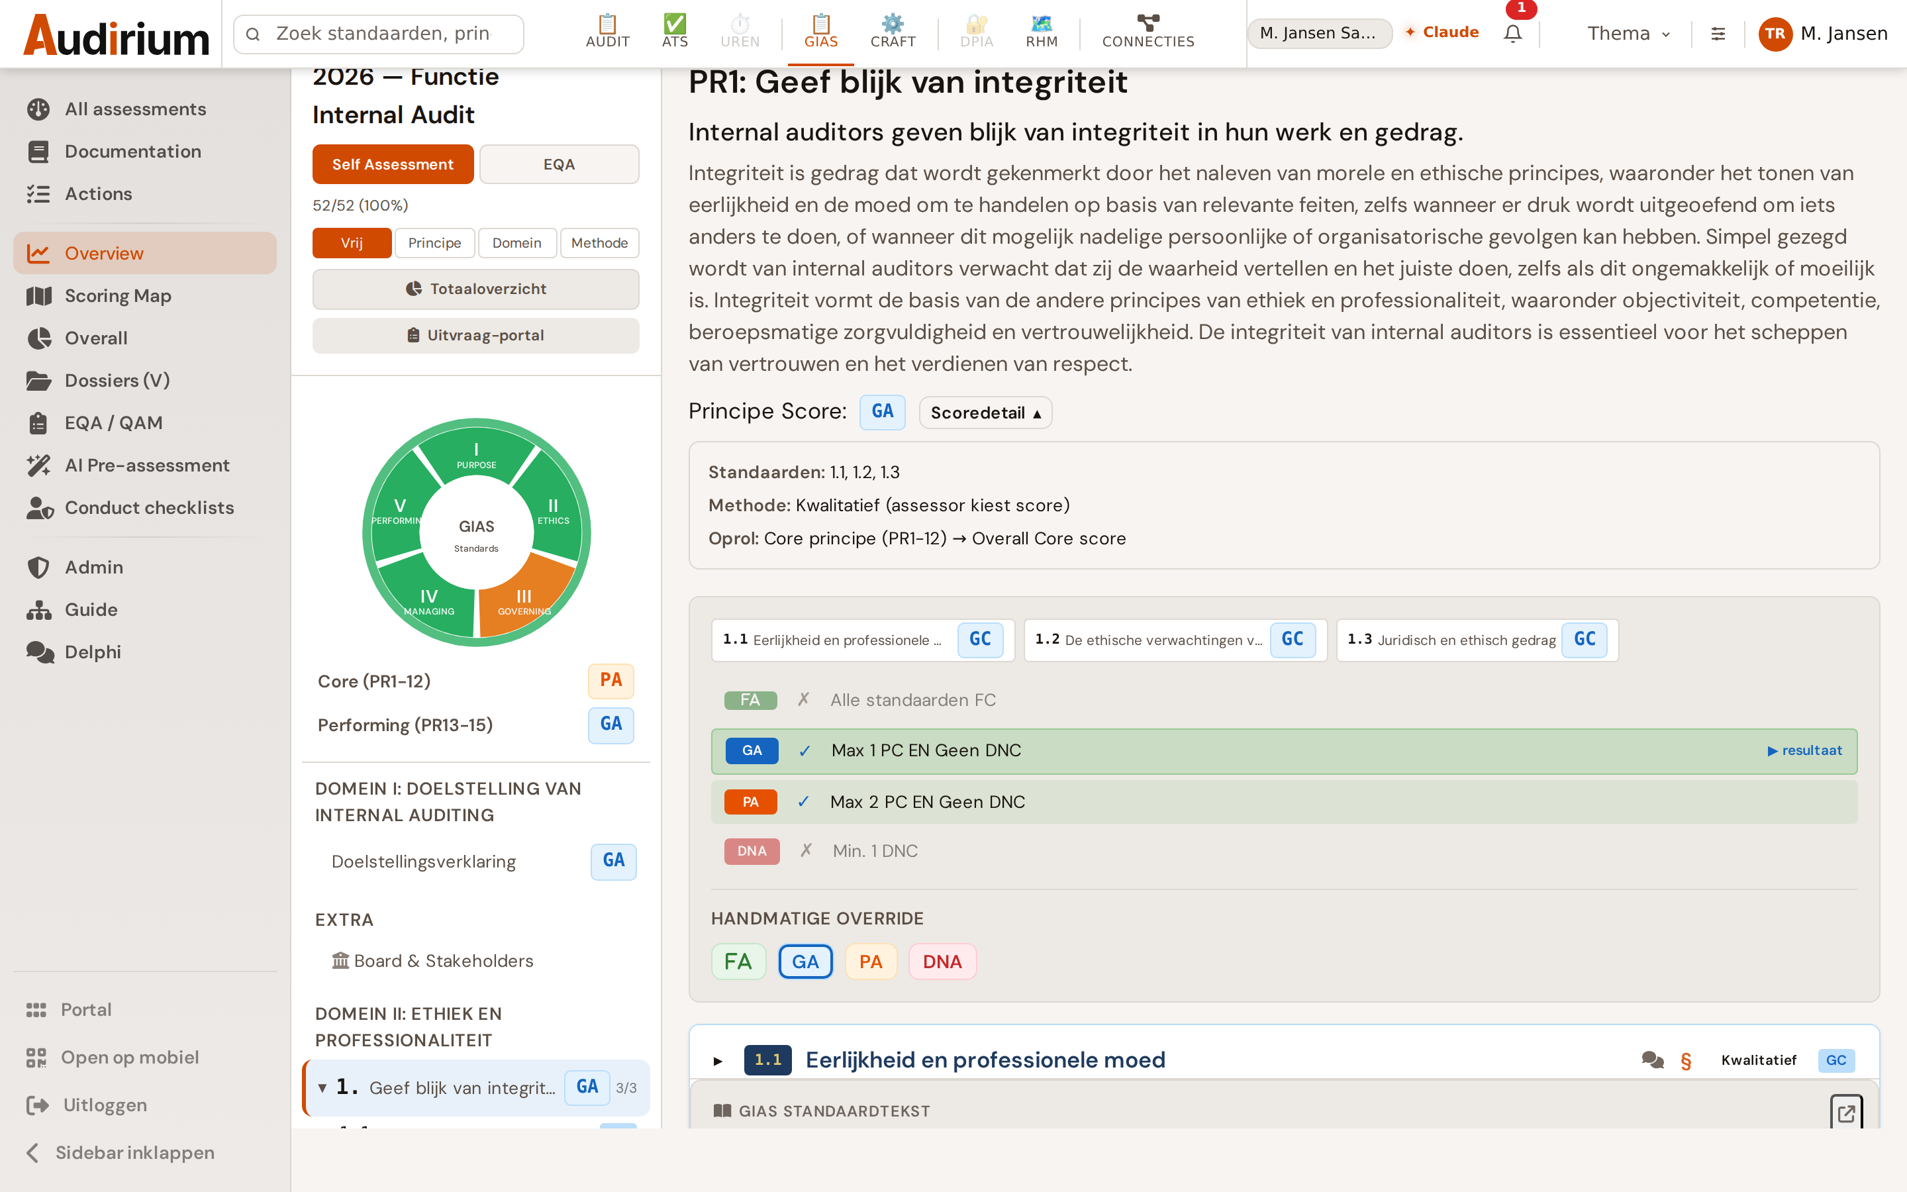The width and height of the screenshot is (1907, 1192).
Task: Open Guide in the sidebar
Action: coord(145,610)
